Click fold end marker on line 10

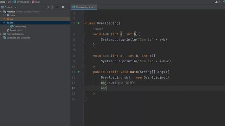click(84, 66)
